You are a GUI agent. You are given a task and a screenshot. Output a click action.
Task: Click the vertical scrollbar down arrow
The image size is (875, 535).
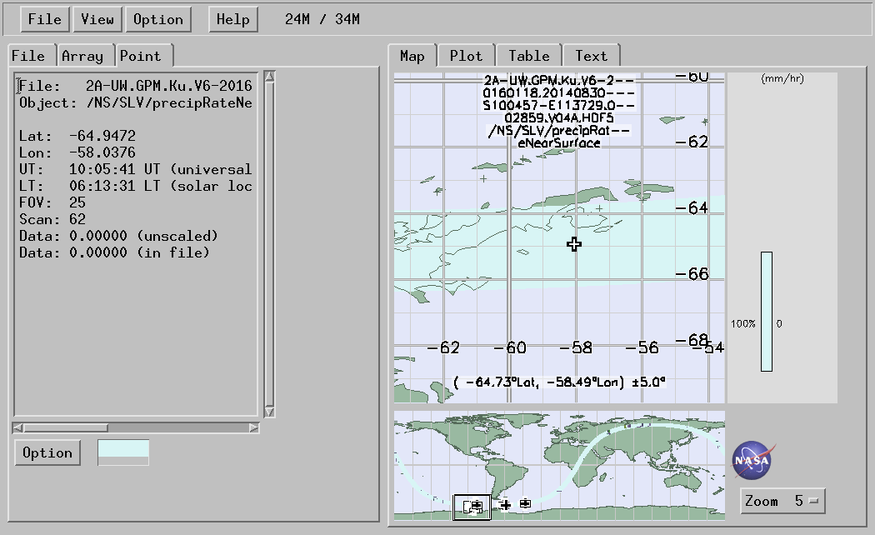pyautogui.click(x=269, y=412)
